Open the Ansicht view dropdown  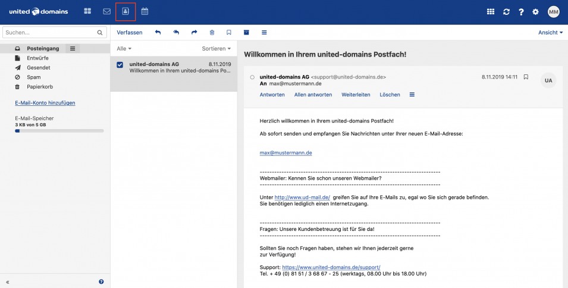(x=551, y=33)
